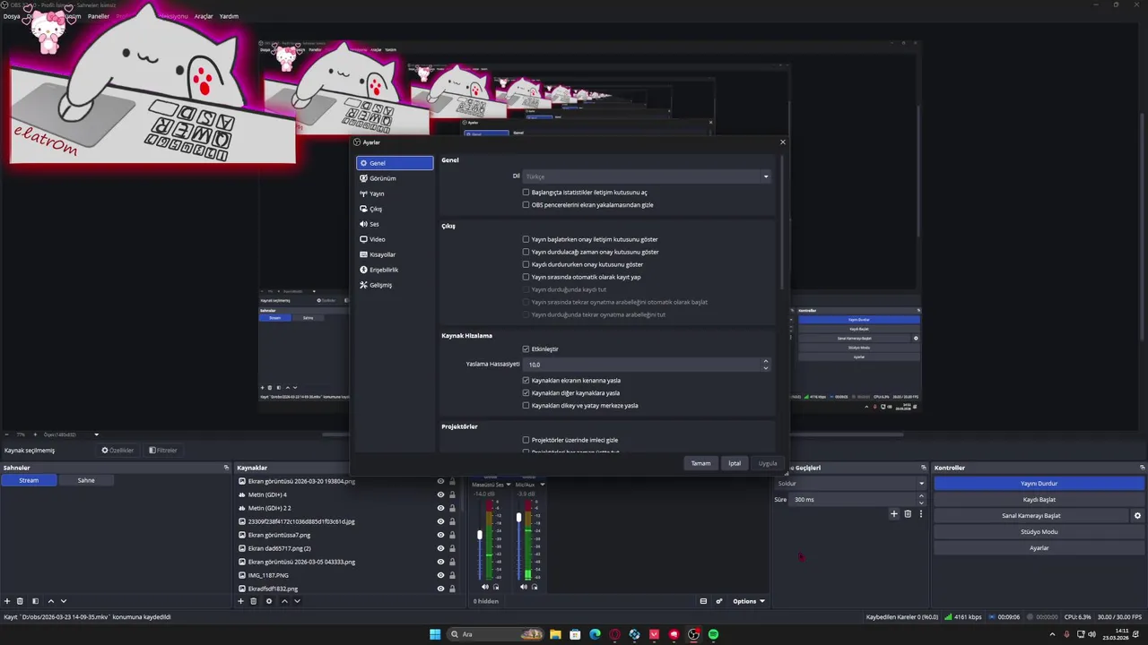Add a scene transition with plus icon

[893, 514]
